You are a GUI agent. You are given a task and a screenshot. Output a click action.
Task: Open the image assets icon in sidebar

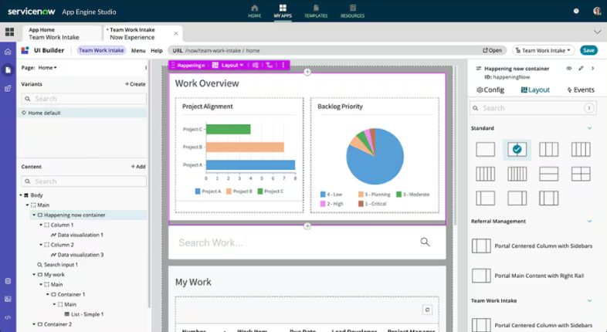click(8, 299)
